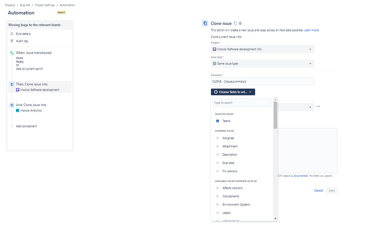Screen dimensions: 373x225
Task: Open the Project dropdown Inoxico Software development
Action: point(262,49)
